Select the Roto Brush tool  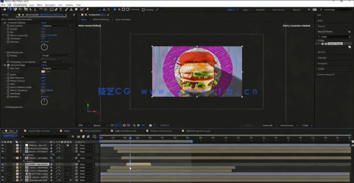coord(82,10)
